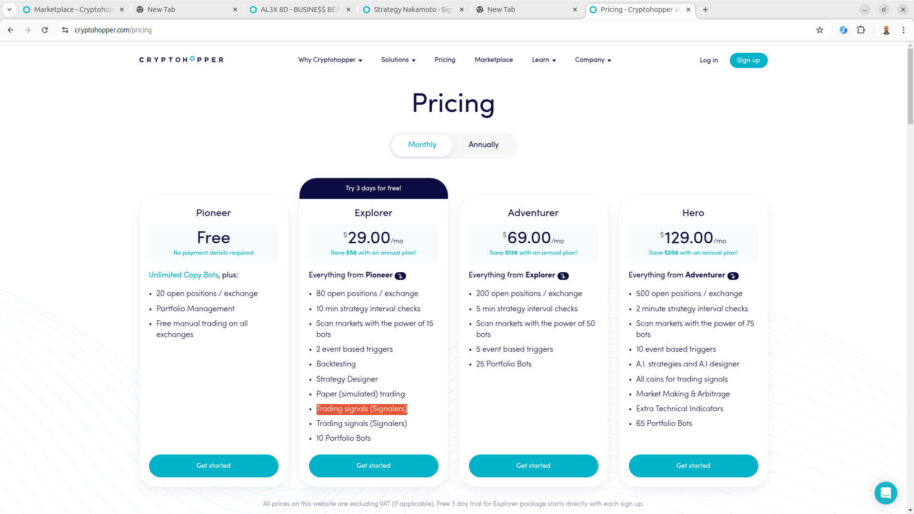This screenshot has height=514, width=914.
Task: Click the Unlimited Copy Bots link
Action: tap(183, 275)
